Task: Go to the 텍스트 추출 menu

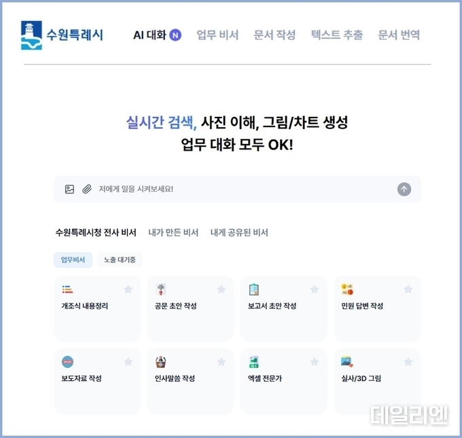Action: [337, 35]
